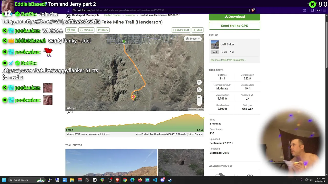Open Brave Shields lion icon
Screen dimensions: 328x184
pyautogui.click(x=253, y=10)
